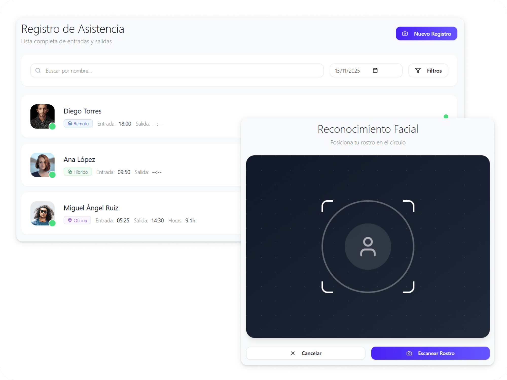This screenshot has width=507, height=380.
Task: Click camera icon in Escanear Rostro
Action: coord(409,353)
